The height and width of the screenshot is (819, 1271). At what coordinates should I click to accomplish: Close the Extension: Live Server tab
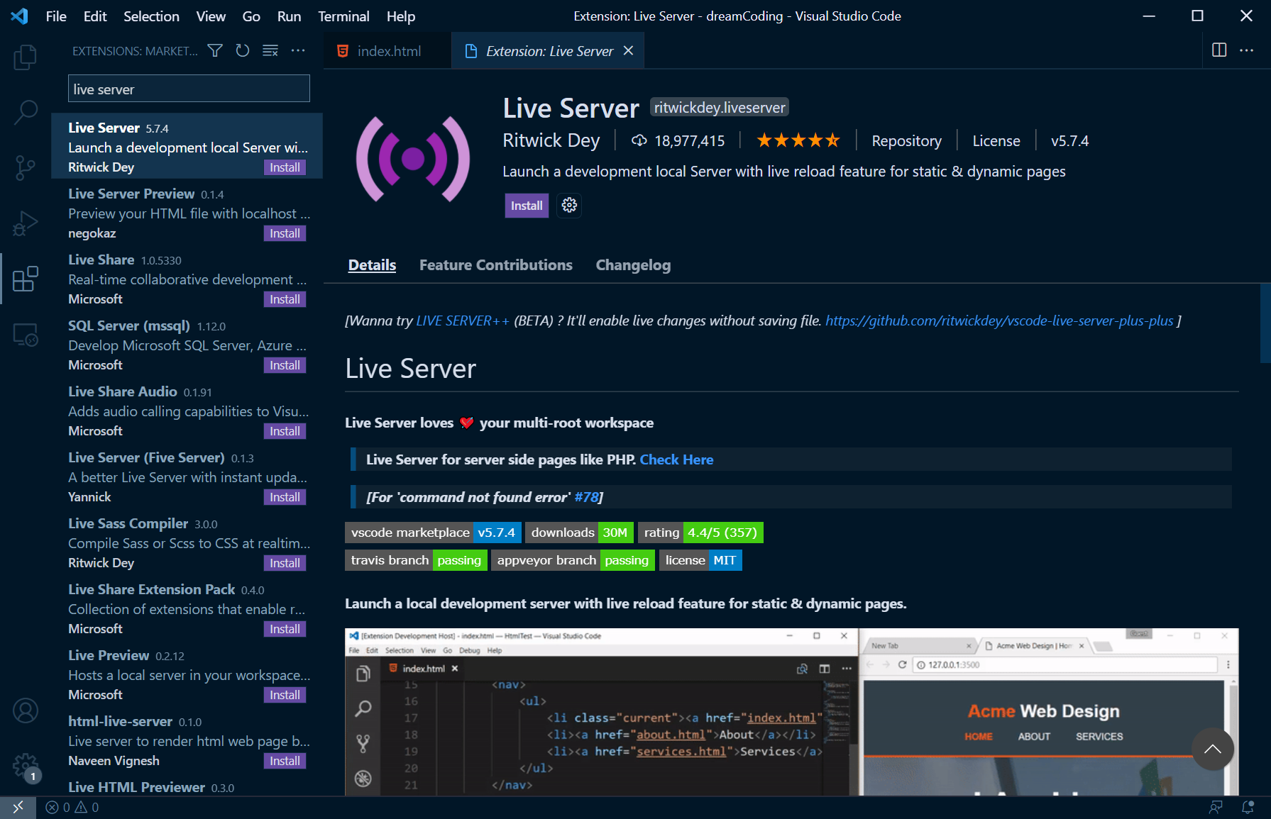(628, 50)
